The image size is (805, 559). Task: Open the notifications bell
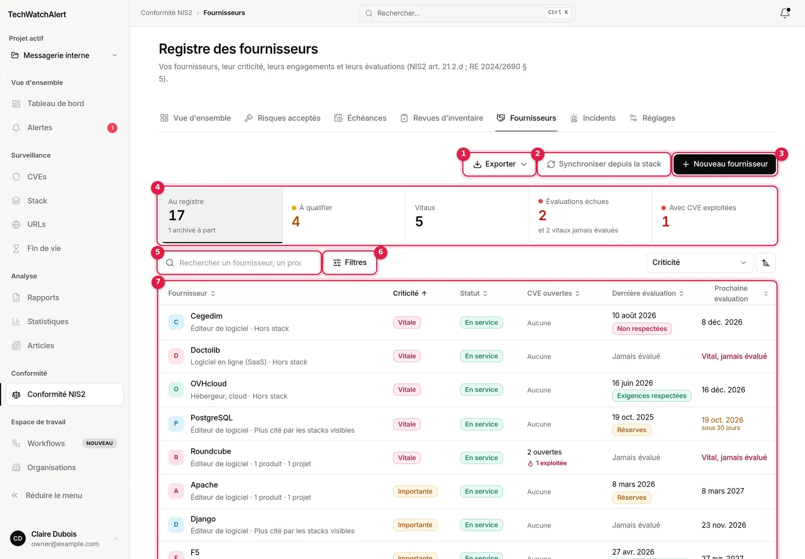click(784, 13)
